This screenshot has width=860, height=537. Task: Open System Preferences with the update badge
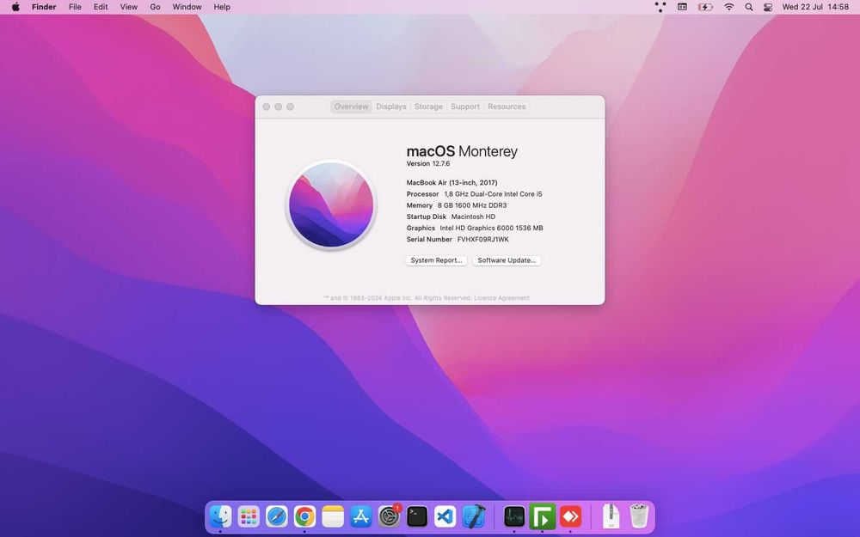(x=389, y=516)
